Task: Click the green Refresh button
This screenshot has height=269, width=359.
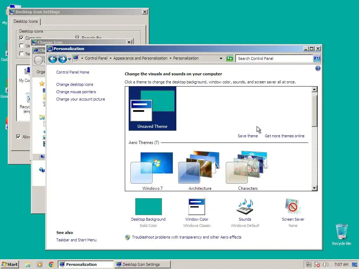Action: click(x=230, y=58)
